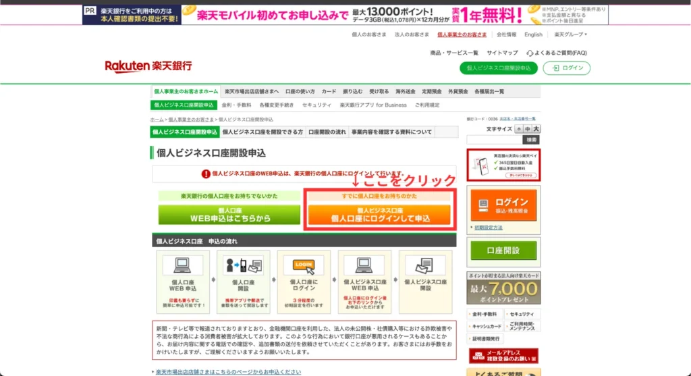Select カード in the main nav
691x376 pixels.
click(x=329, y=92)
